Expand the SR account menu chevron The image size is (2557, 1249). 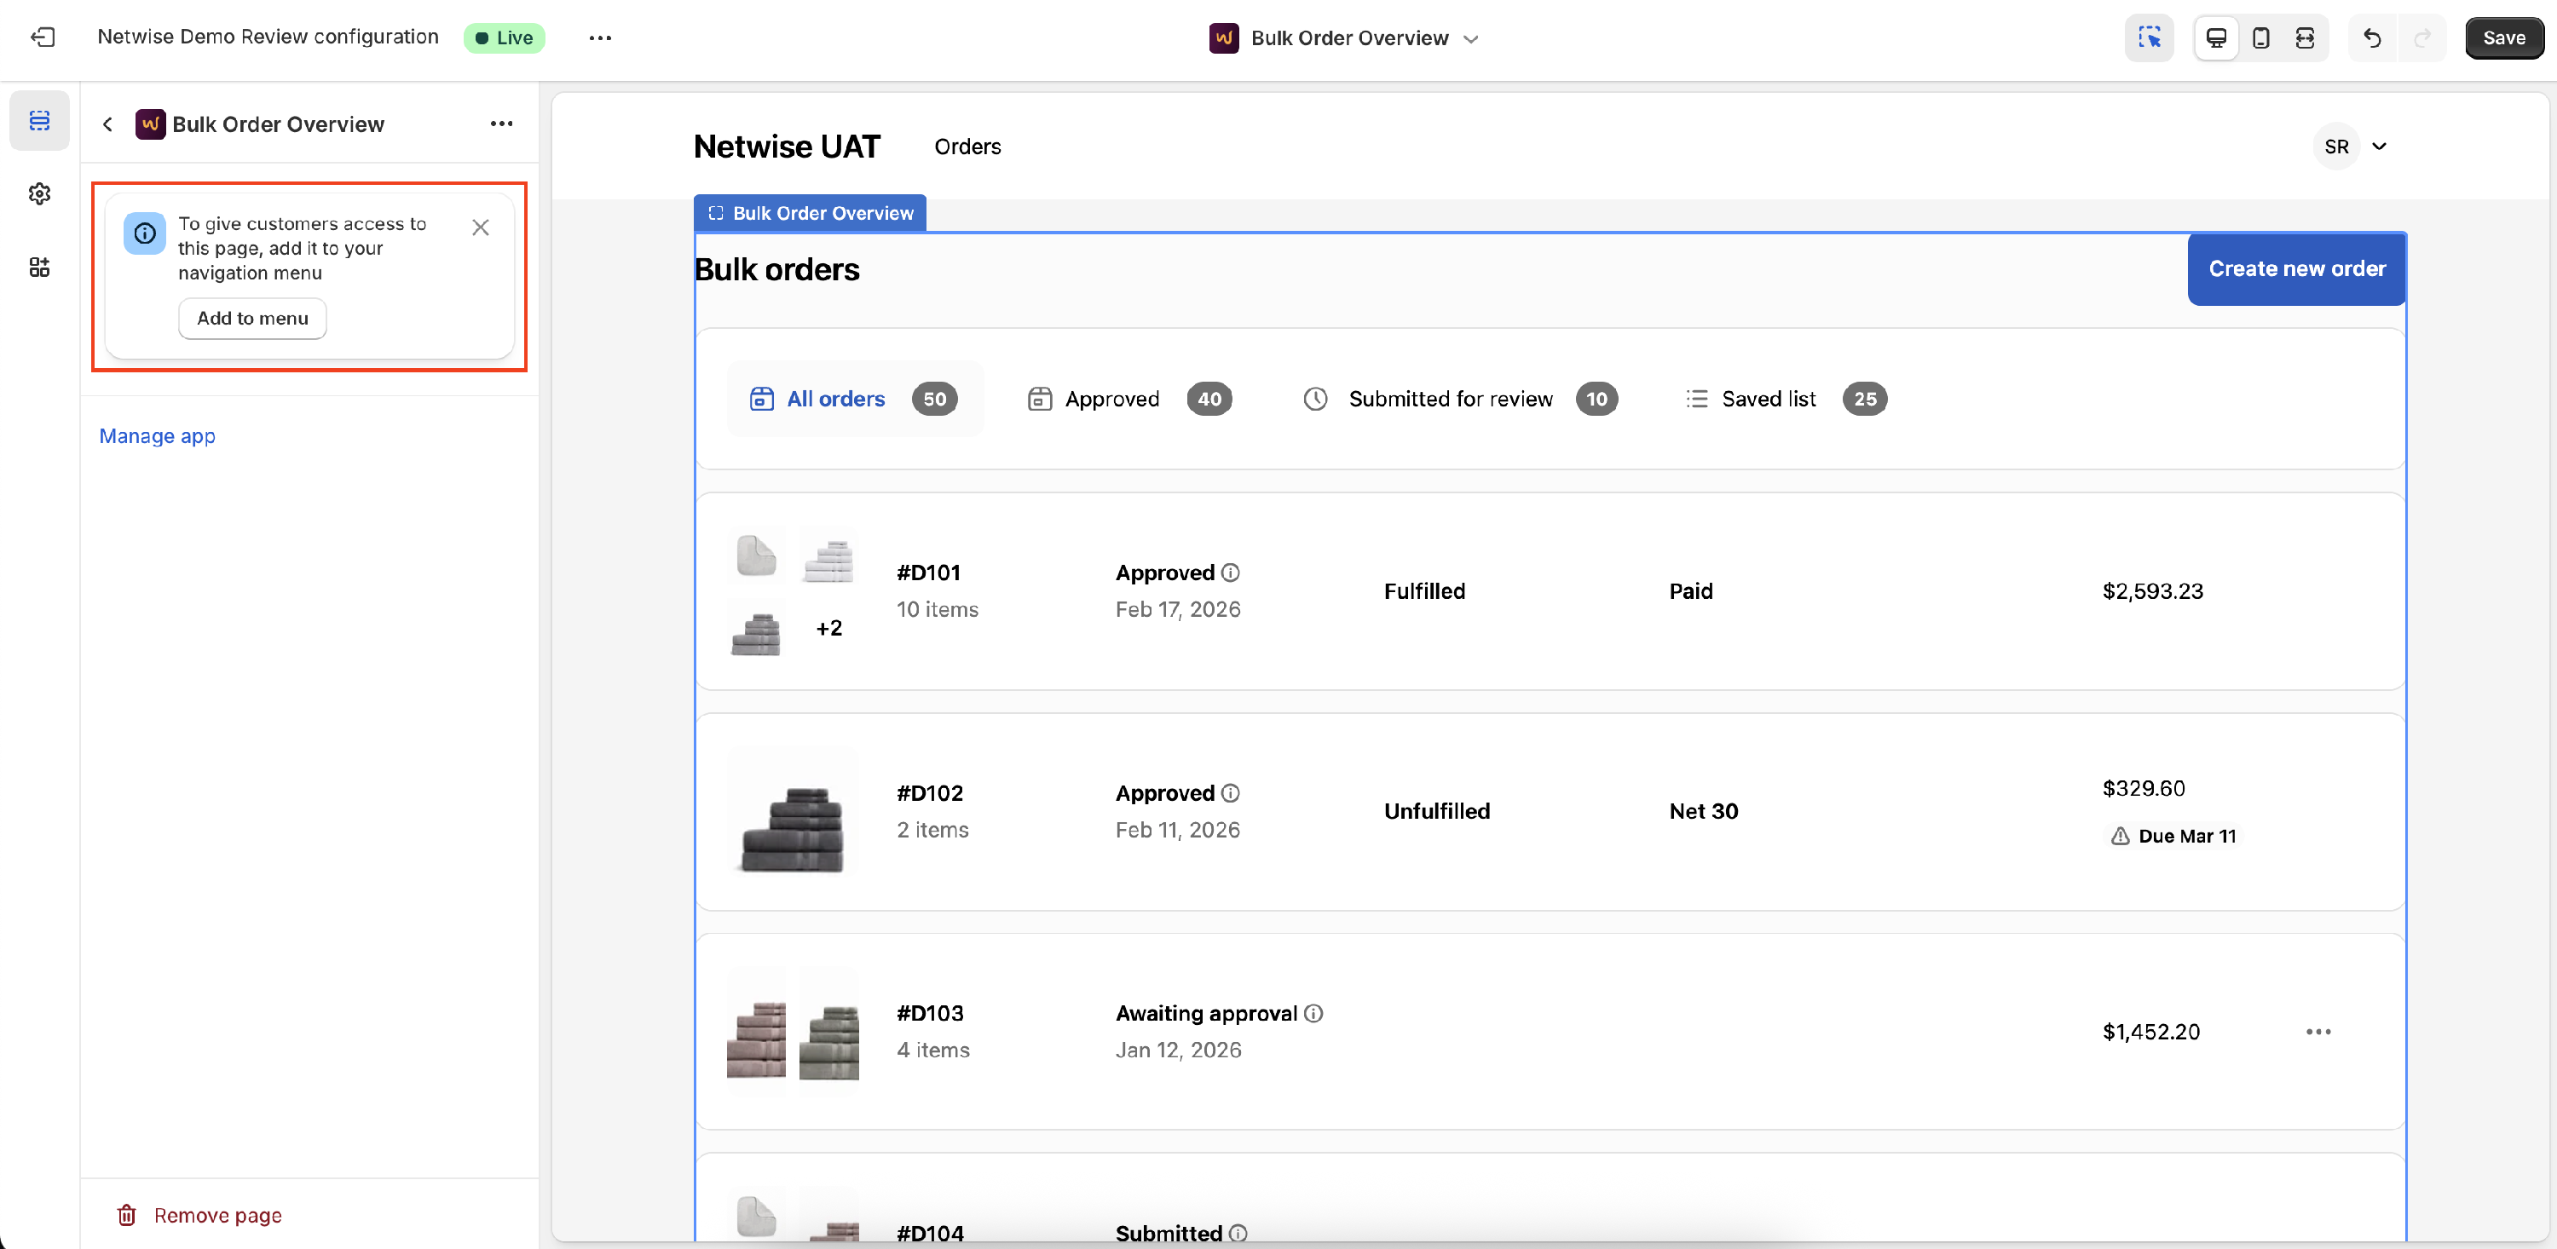click(2380, 147)
